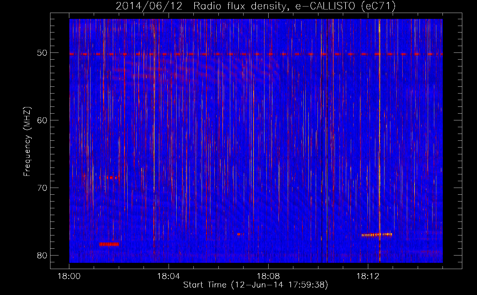Click the 'Start Time (12-Jun-14 17:59:38)' label
Image resolution: width=477 pixels, height=295 pixels.
click(256, 285)
